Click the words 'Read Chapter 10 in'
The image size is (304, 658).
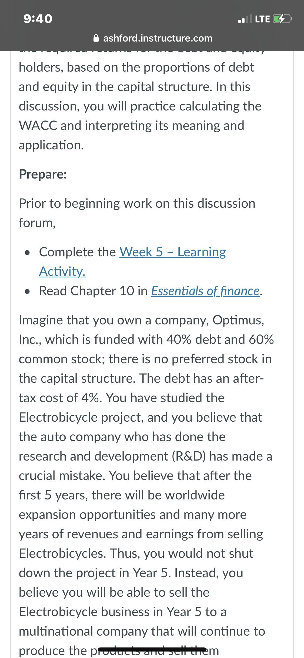pos(93,291)
